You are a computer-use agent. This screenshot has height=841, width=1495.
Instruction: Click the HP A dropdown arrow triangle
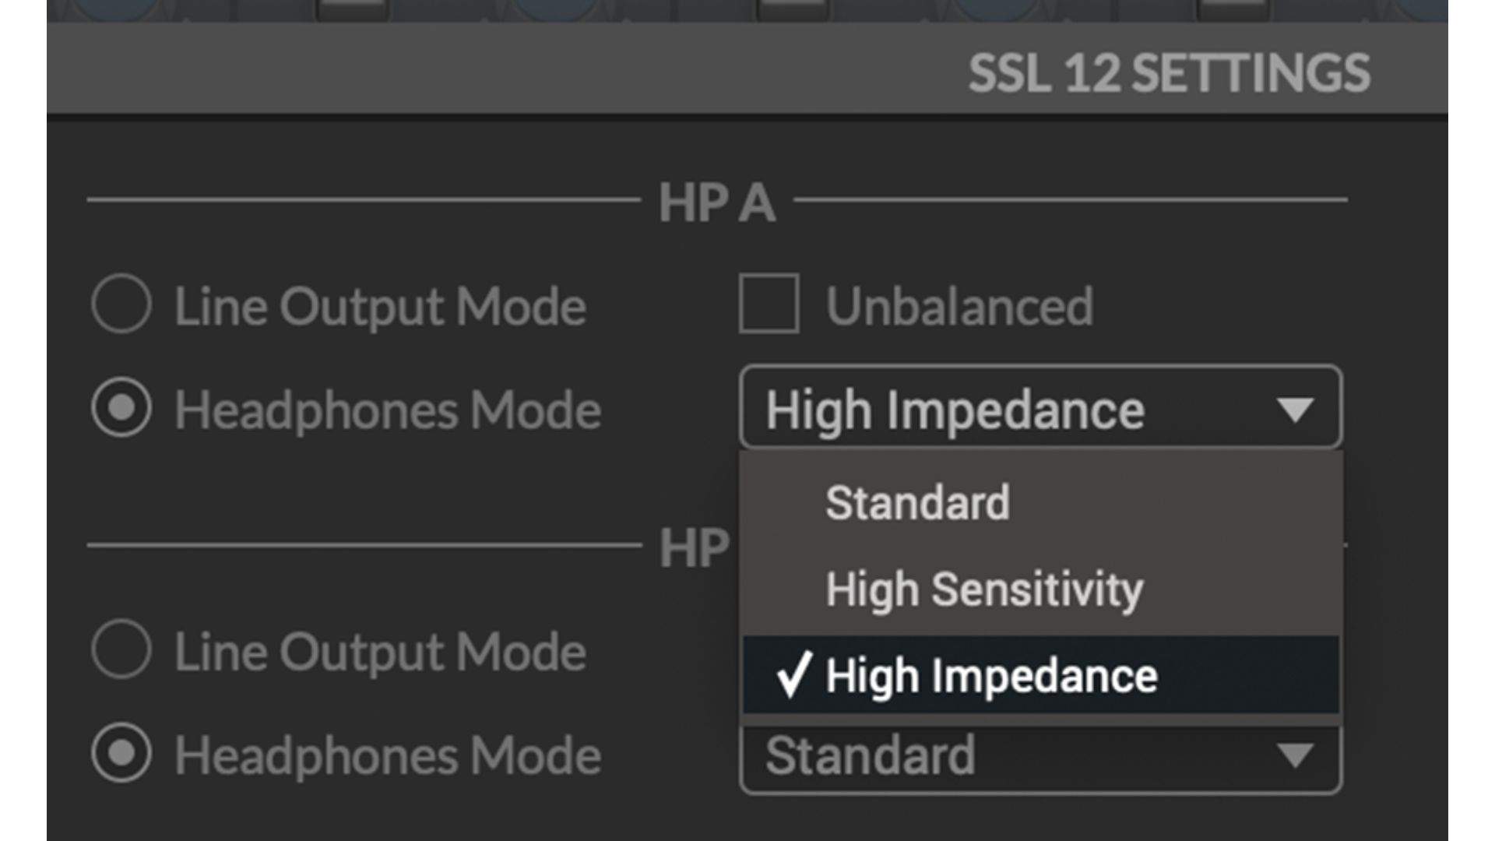[1295, 409]
